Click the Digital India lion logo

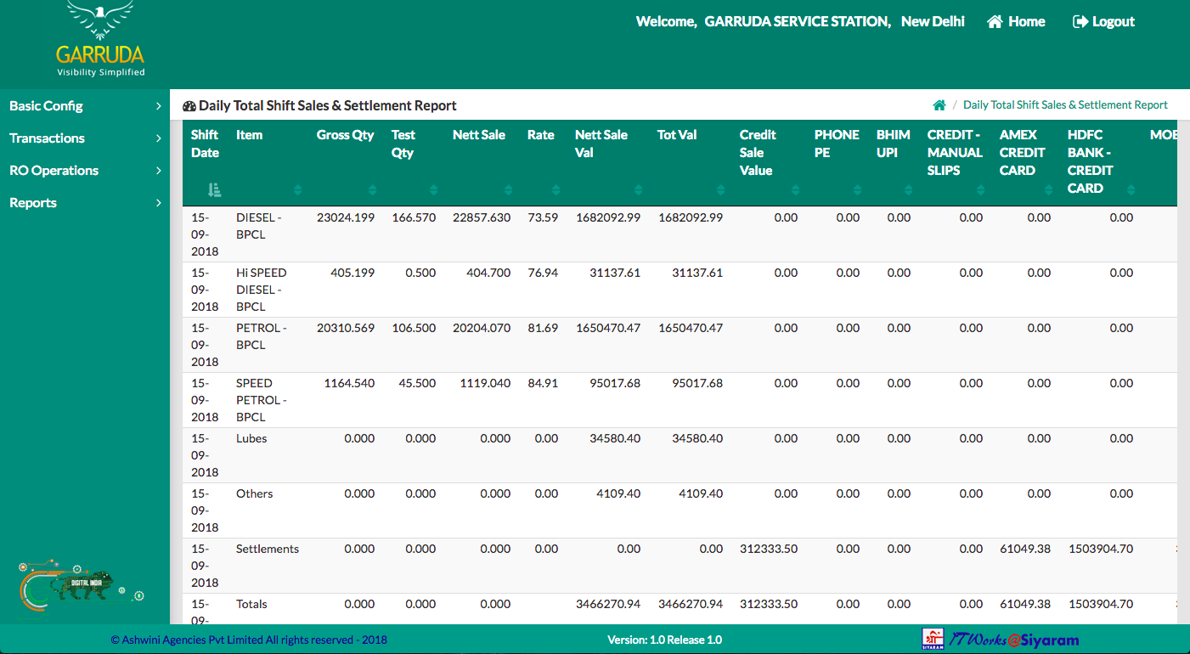tap(81, 584)
